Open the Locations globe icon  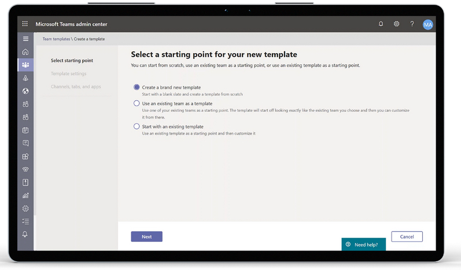point(25,91)
